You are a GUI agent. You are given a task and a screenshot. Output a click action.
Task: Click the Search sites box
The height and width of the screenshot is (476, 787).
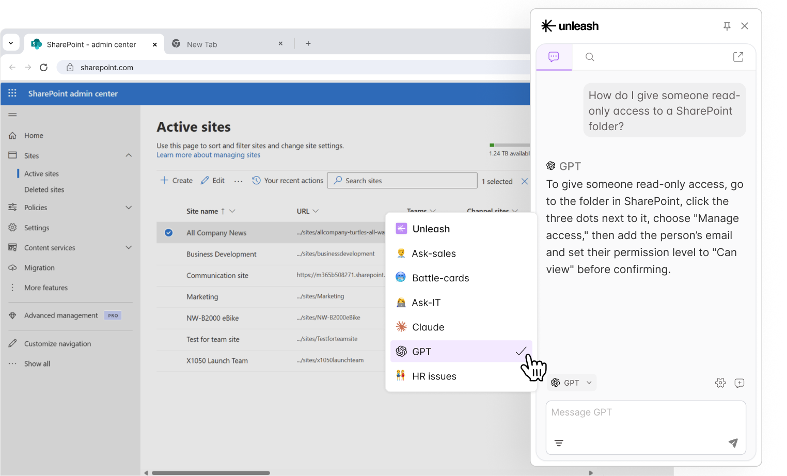tap(402, 181)
